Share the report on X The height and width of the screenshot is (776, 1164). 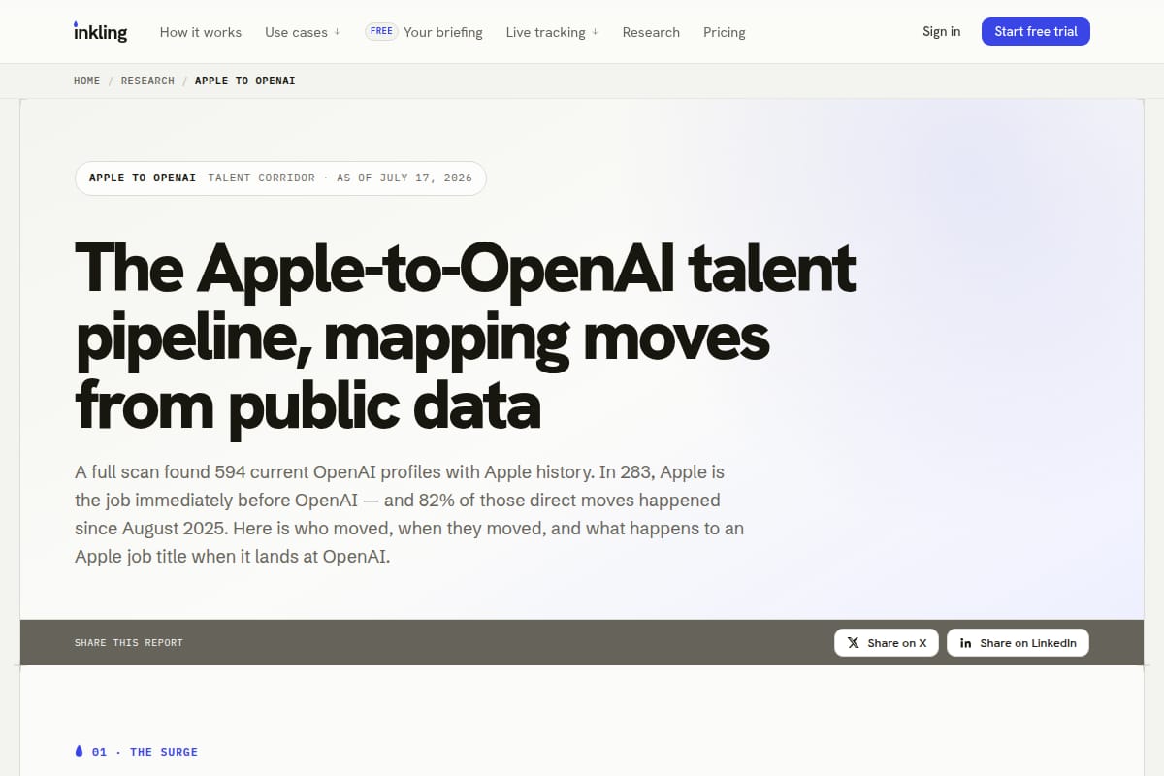click(x=887, y=643)
